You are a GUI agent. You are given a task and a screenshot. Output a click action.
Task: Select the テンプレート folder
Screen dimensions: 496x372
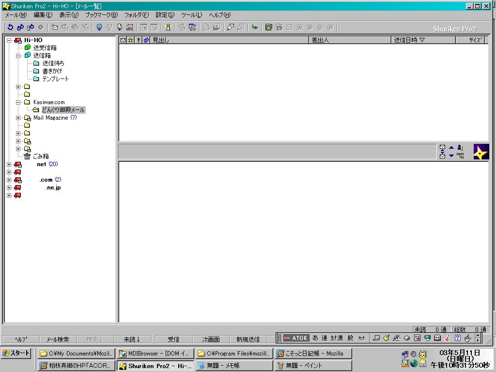(55, 79)
